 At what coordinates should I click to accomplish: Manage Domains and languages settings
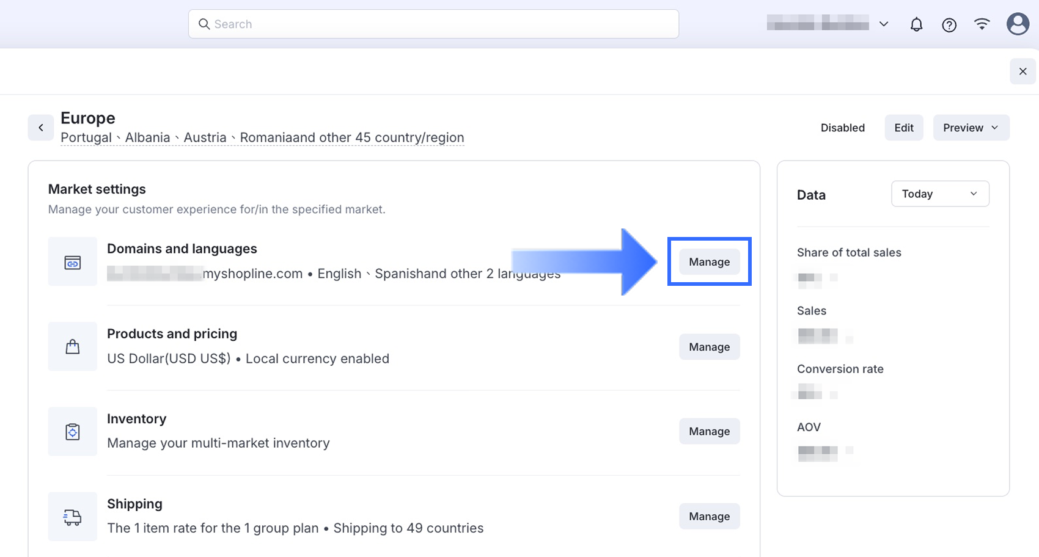709,262
